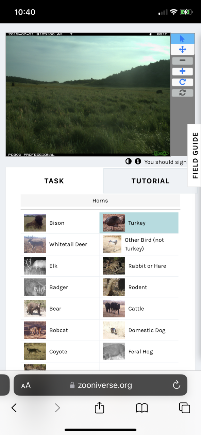The width and height of the screenshot is (201, 435).
Task: Zoom out with the minus button
Action: [182, 61]
